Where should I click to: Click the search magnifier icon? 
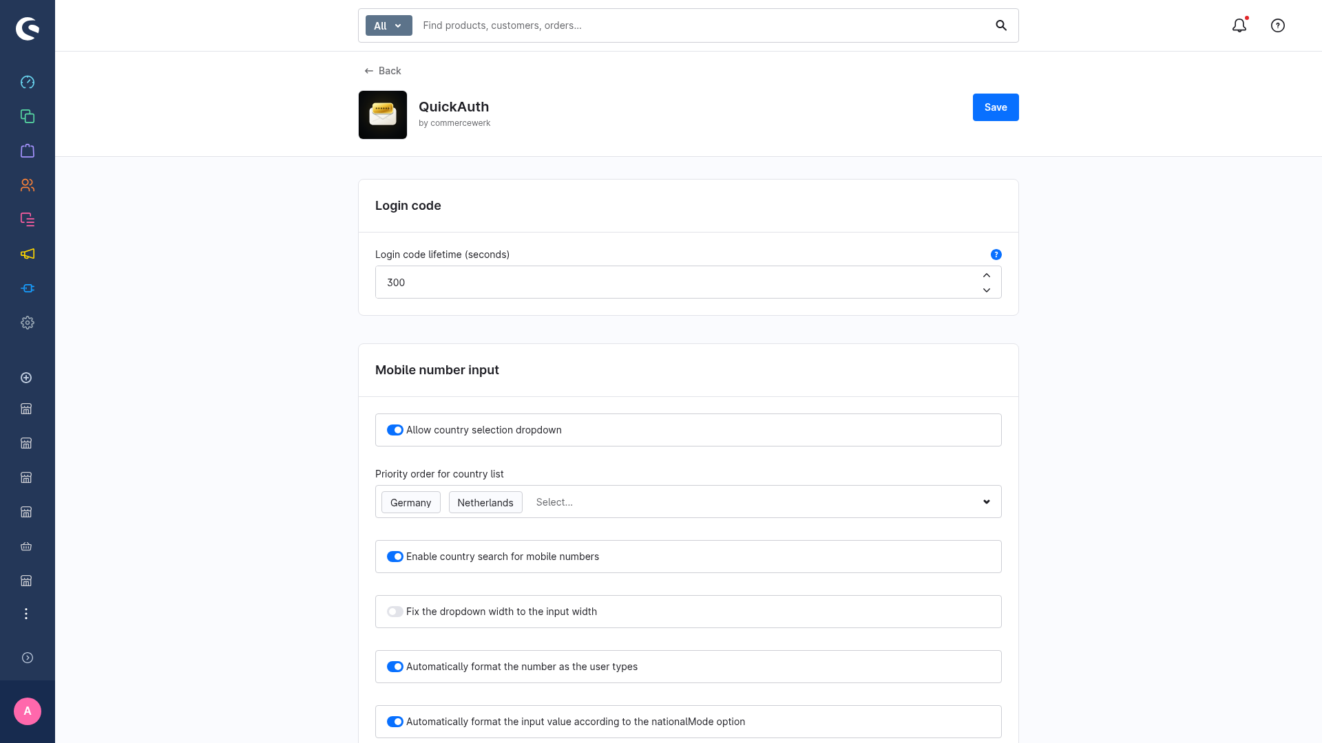click(x=1001, y=25)
